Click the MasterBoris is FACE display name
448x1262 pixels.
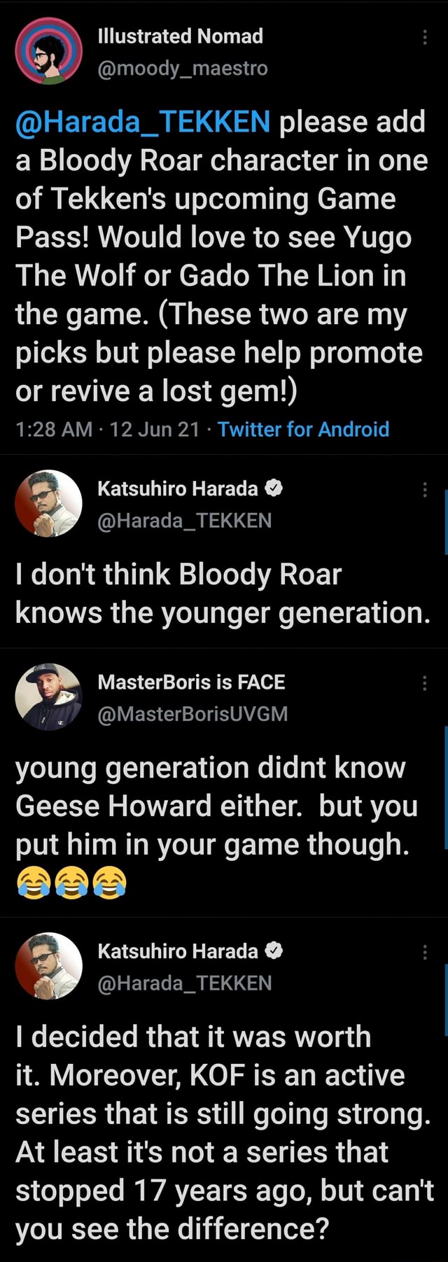[191, 682]
